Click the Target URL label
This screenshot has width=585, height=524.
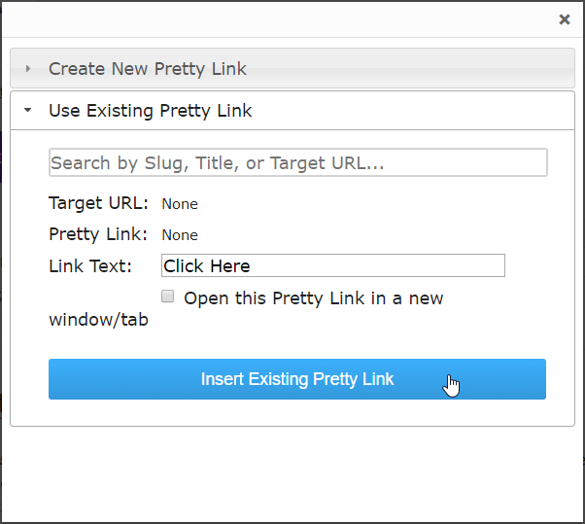(x=98, y=203)
